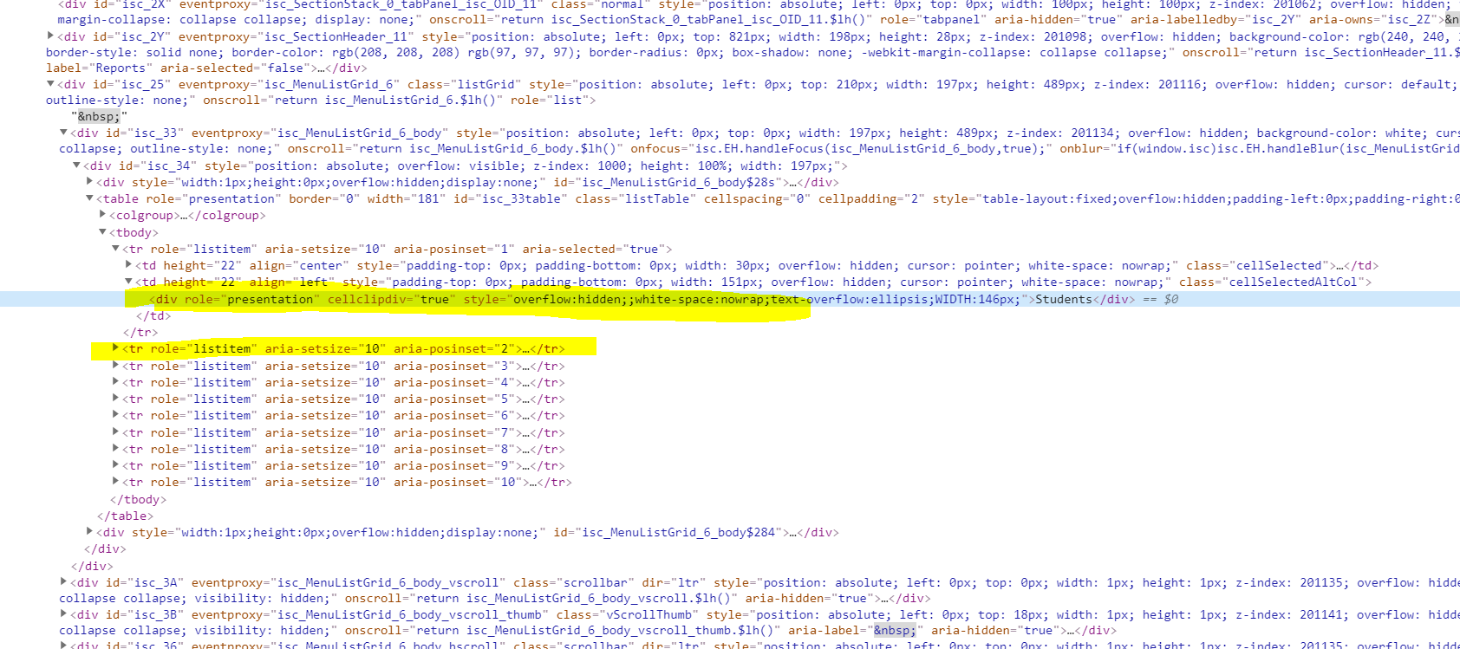Expand the isc_3A vscroll scrollbar div
The width and height of the screenshot is (1460, 649).
63,582
